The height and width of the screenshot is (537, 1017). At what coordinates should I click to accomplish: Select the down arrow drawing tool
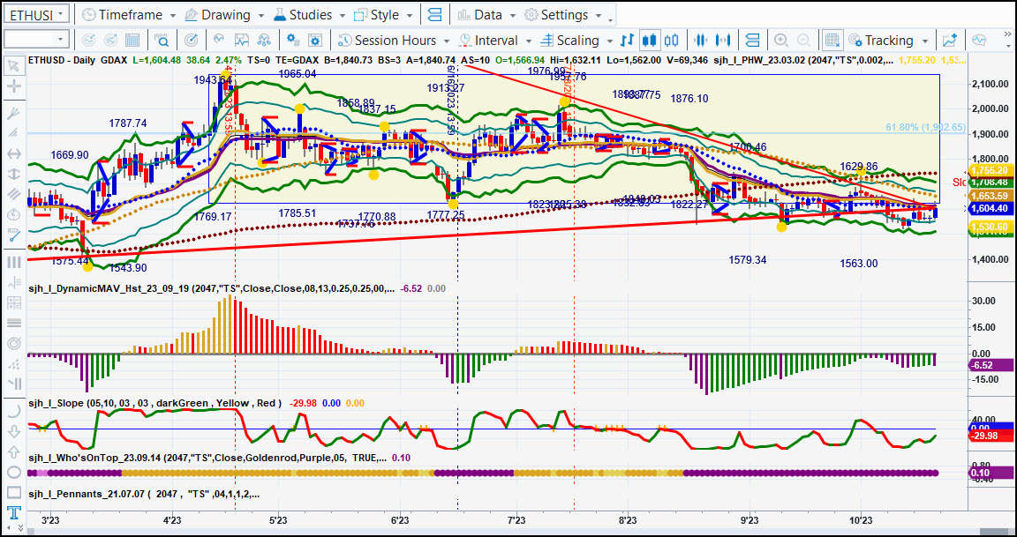13,431
